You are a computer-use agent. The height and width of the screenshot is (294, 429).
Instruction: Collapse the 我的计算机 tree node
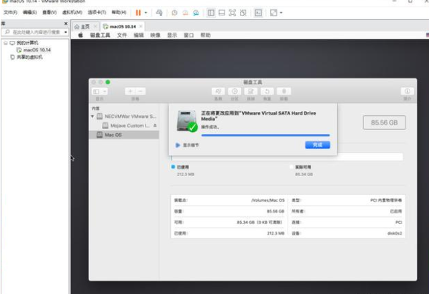tap(5, 43)
